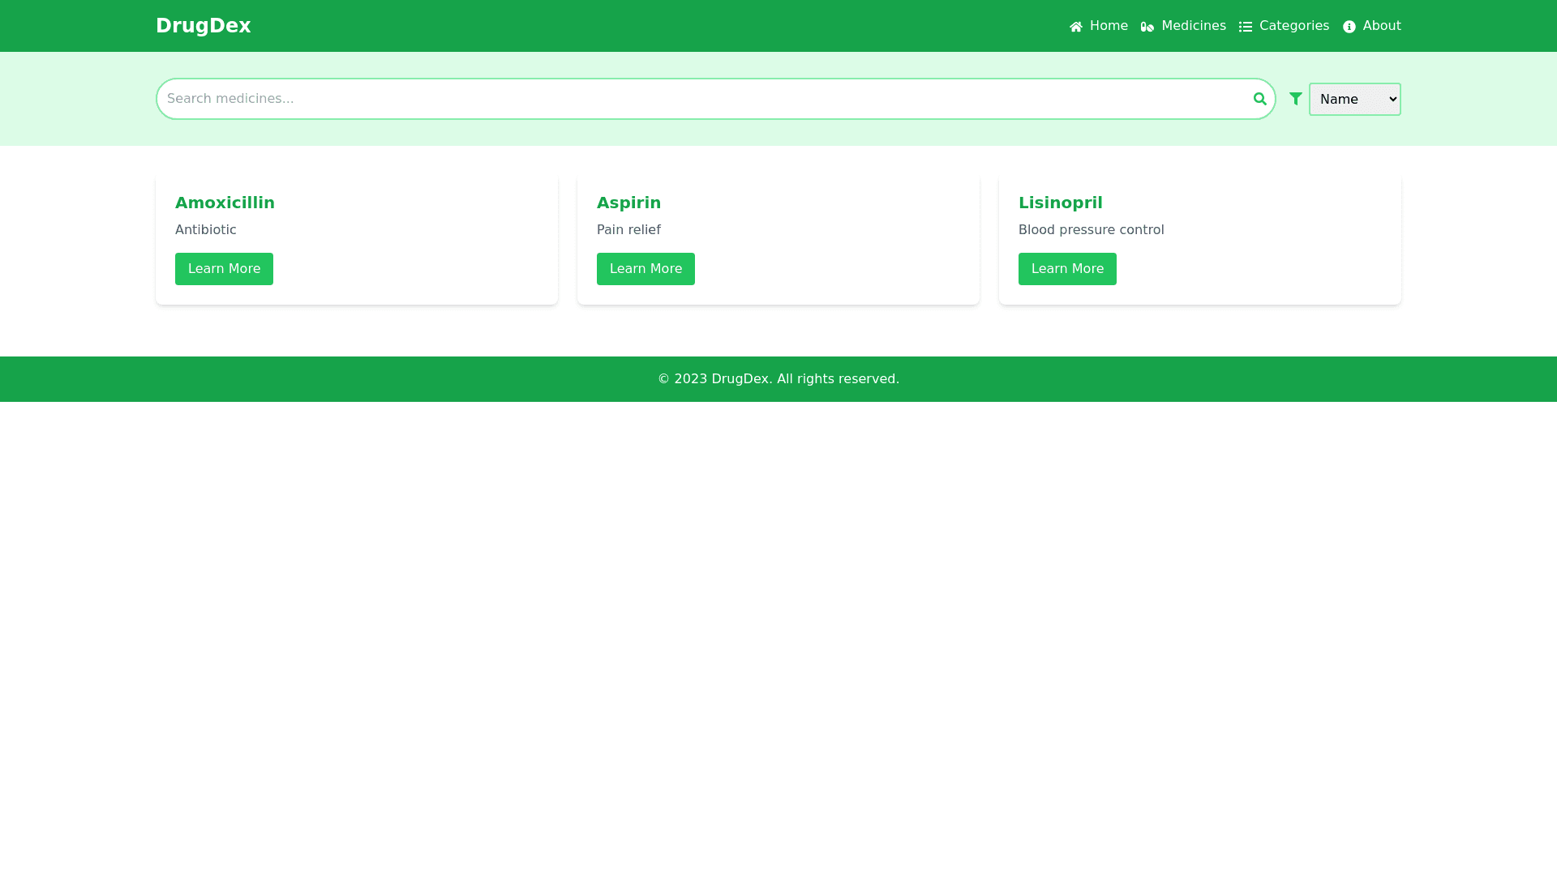Viewport: 1557px width, 875px height.
Task: Open the filter funnel icon
Action: (x=1295, y=98)
